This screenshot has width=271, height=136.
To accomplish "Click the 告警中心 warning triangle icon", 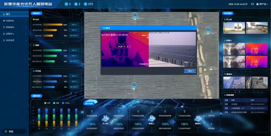I will click(x=4, y=34).
